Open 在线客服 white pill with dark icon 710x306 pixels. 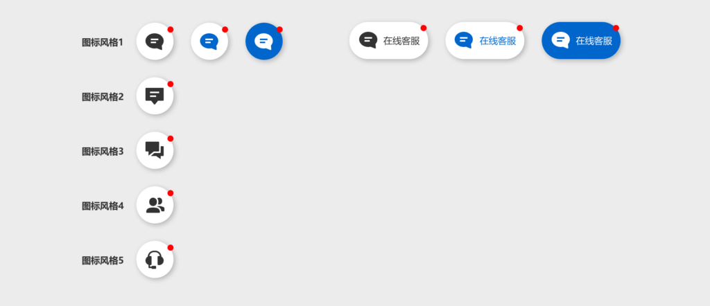[388, 41]
